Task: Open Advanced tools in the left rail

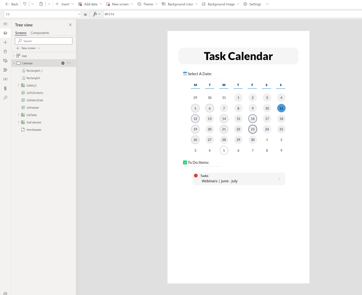Action: tap(5, 88)
